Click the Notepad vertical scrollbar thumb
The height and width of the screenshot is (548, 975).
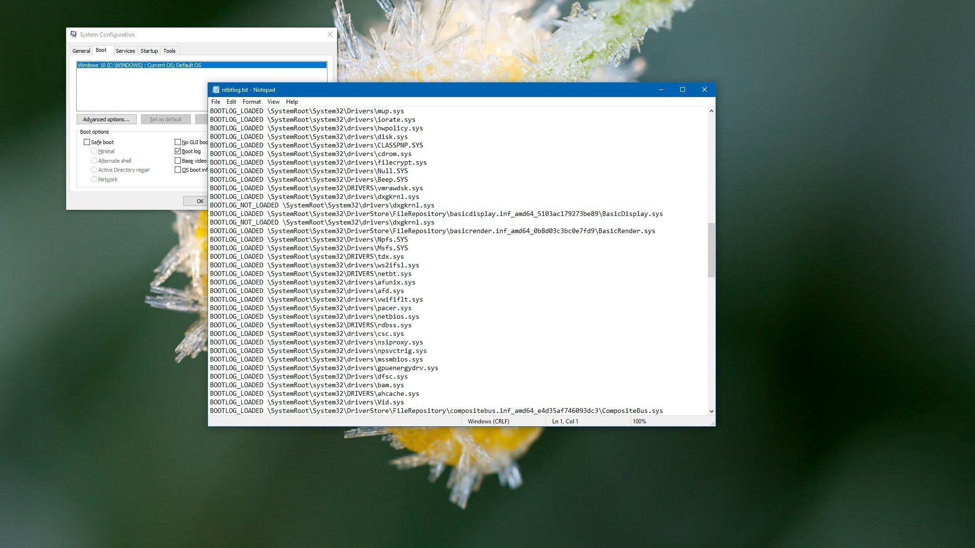point(711,250)
